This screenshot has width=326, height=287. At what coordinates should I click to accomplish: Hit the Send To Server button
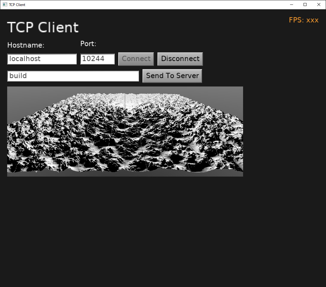click(172, 76)
